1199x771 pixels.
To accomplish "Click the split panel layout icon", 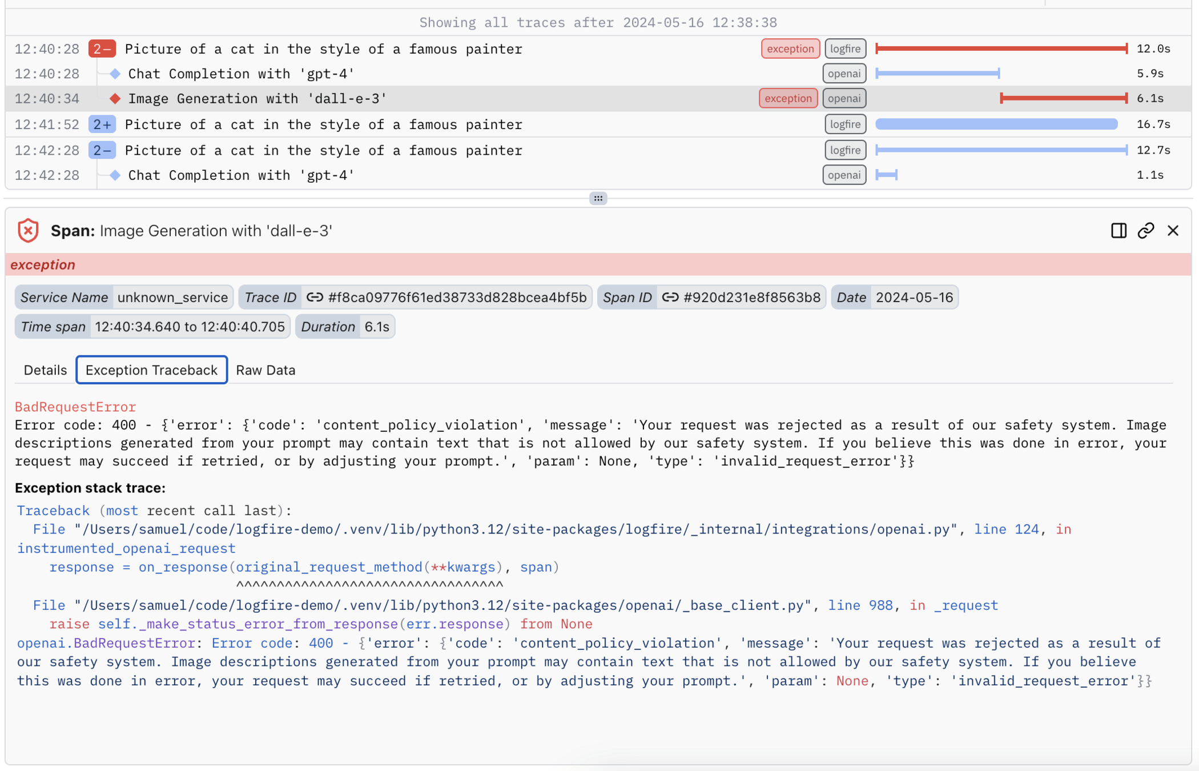I will click(x=1118, y=231).
